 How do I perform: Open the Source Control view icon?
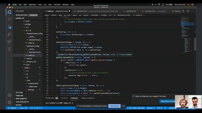tap(9, 27)
